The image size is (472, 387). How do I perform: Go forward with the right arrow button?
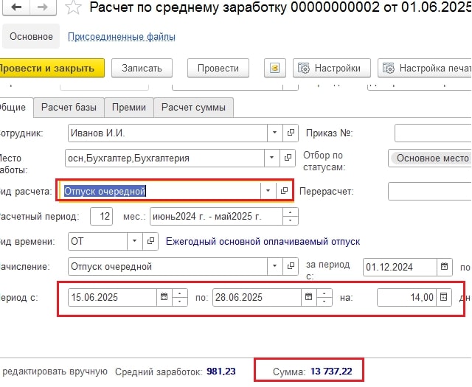pyautogui.click(x=43, y=7)
